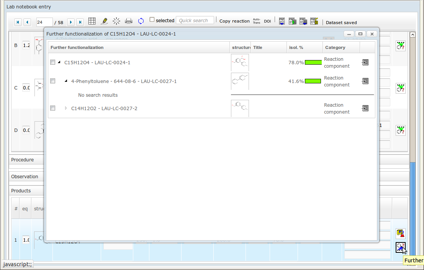Expand the C14H12O2 - LAU-LC-0027-2 node

tap(66, 109)
